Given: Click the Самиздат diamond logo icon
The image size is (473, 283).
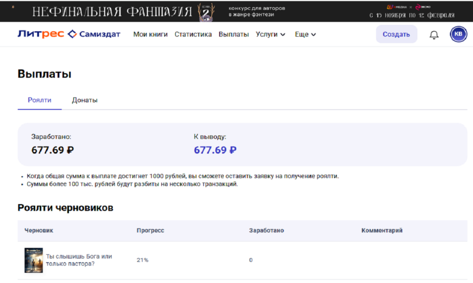Looking at the screenshot, I should 72,34.
